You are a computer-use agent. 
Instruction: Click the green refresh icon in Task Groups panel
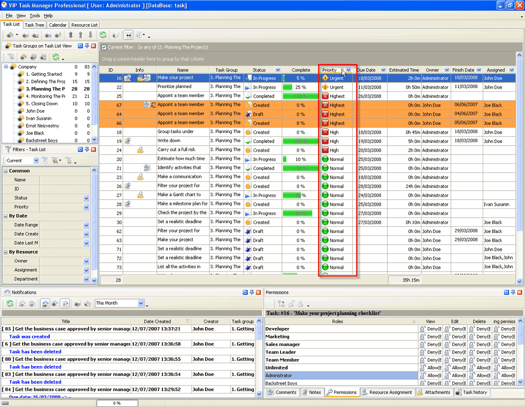(x=55, y=57)
